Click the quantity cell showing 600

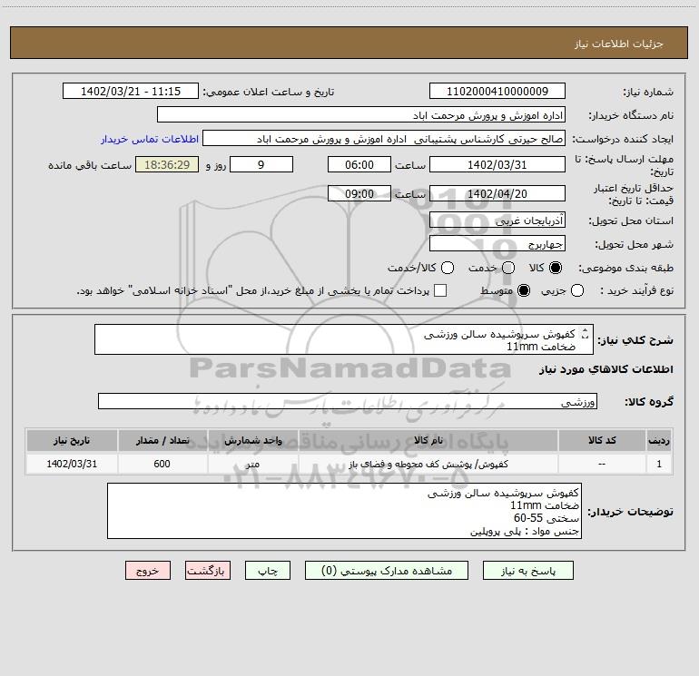tap(162, 464)
